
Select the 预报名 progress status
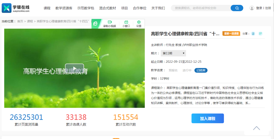click(173, 70)
